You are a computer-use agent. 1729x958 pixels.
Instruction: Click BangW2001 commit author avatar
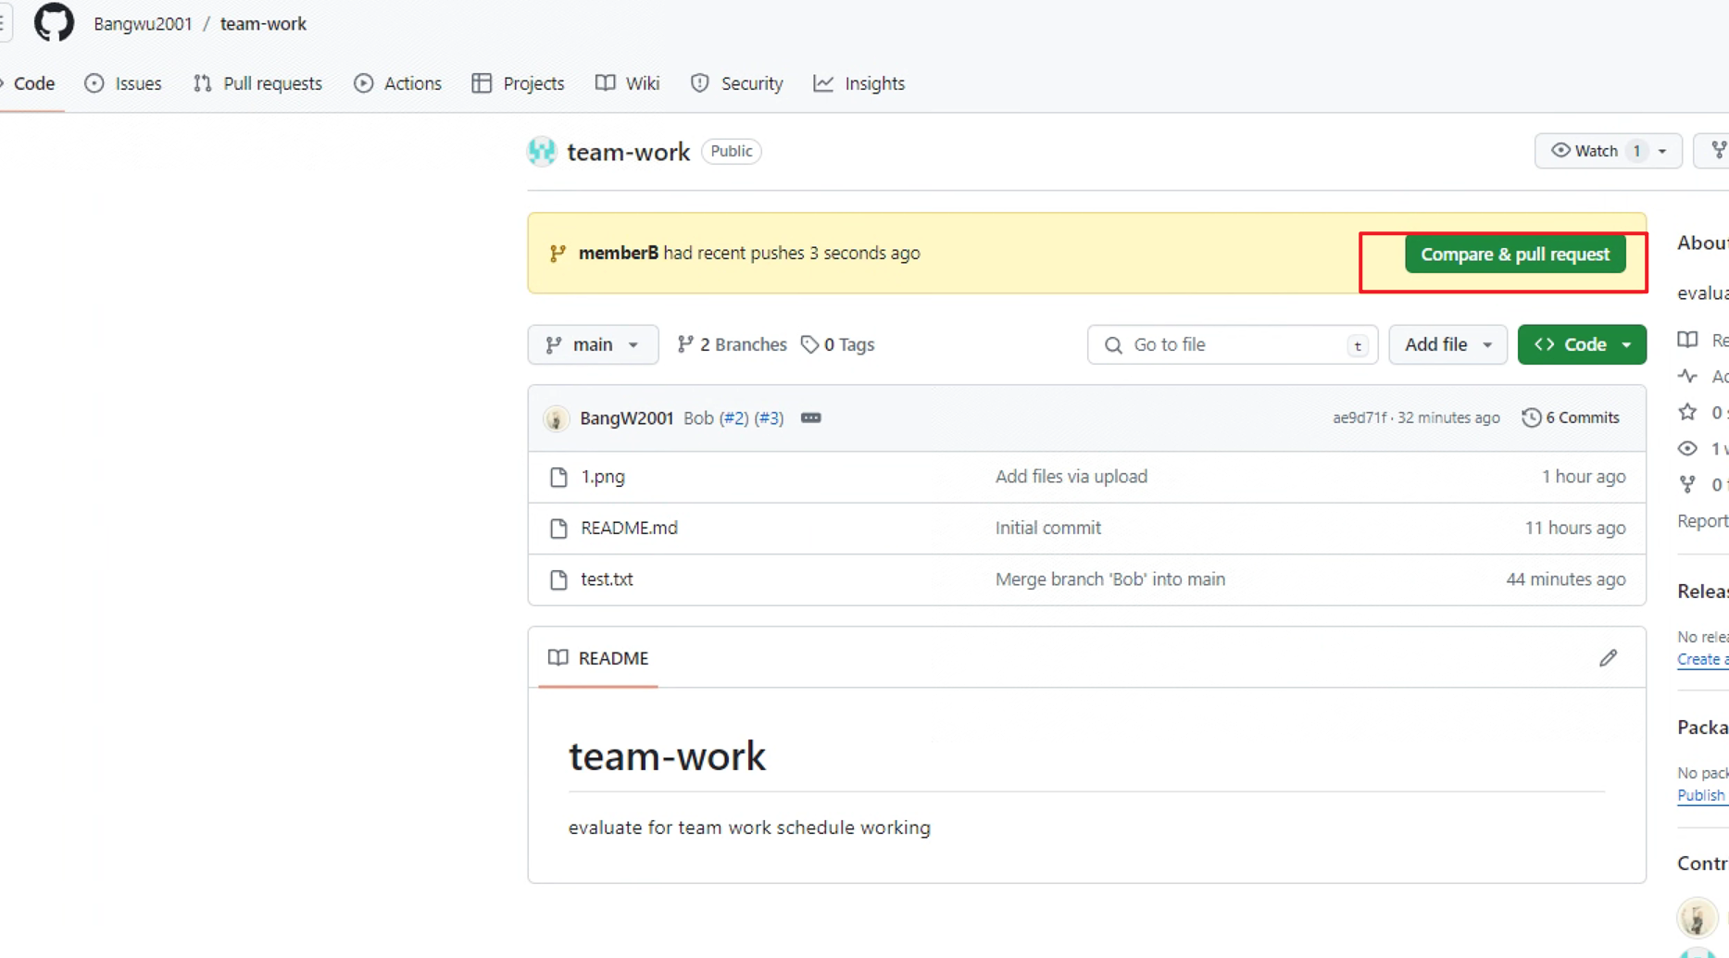pos(556,418)
